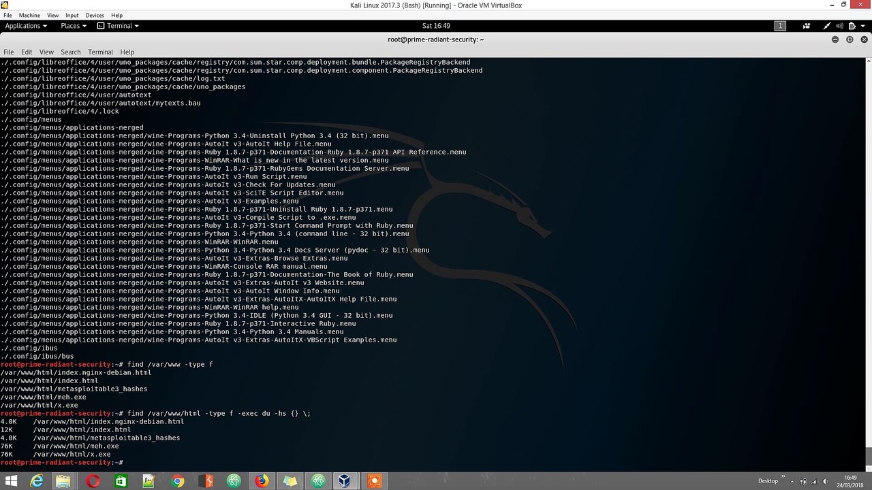Minimize the Kali terminal window
872x490 pixels.
coord(835,39)
